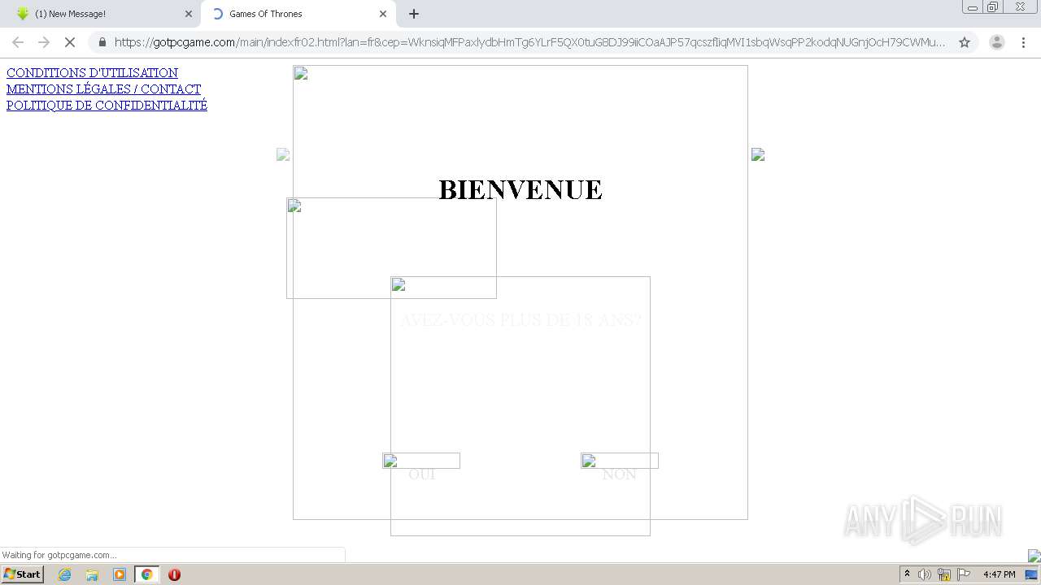Open the red Opera taskbar icon

[174, 574]
